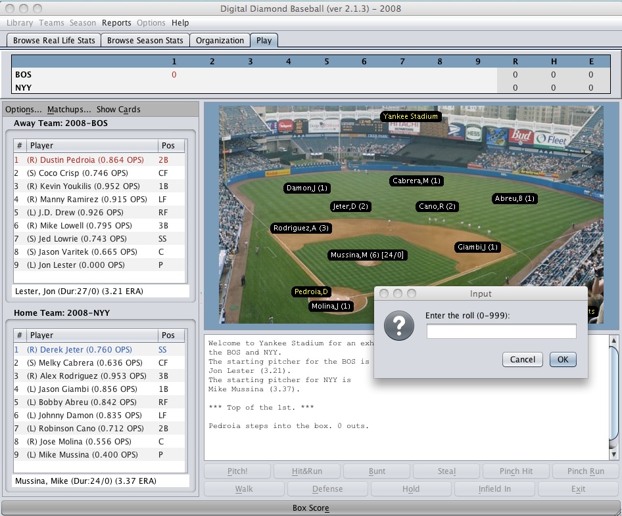
Task: Open the Box Score bar
Action: click(x=310, y=507)
